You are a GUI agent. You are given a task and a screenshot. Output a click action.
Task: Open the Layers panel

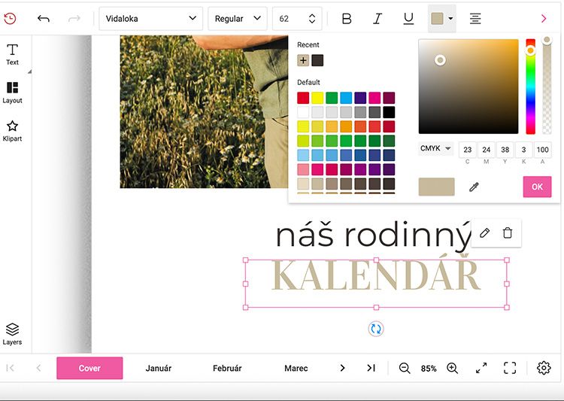tap(12, 334)
